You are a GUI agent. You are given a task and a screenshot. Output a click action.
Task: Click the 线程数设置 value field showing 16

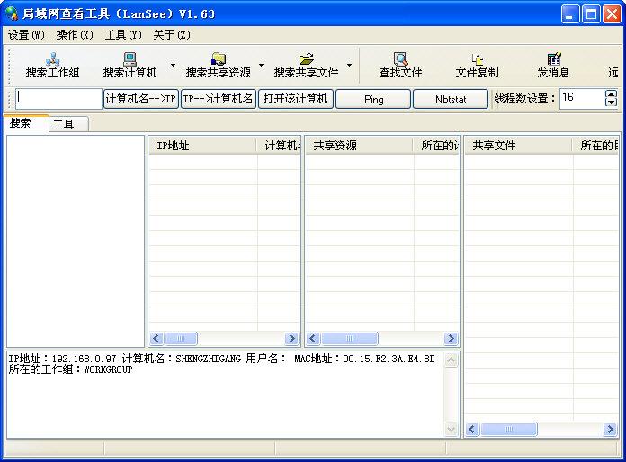point(582,99)
